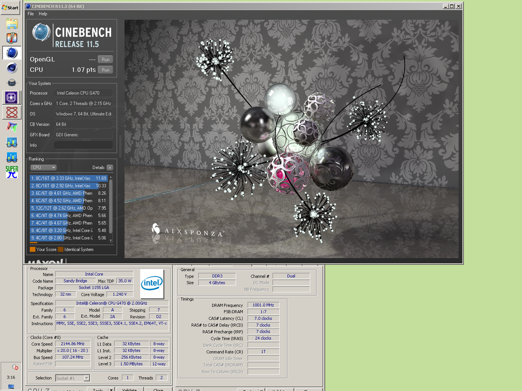Image resolution: width=522 pixels, height=391 pixels.
Task: Open the lower Geekbench glasses taskbar icon
Action: coord(12,157)
